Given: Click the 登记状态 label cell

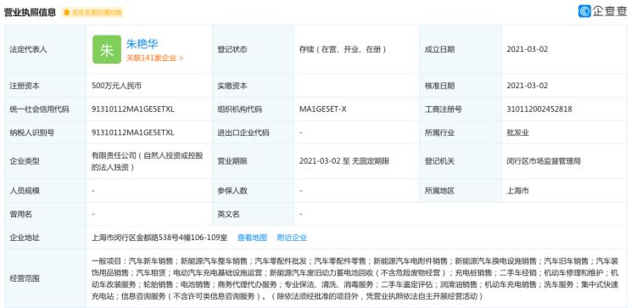Looking at the screenshot, I should point(253,49).
